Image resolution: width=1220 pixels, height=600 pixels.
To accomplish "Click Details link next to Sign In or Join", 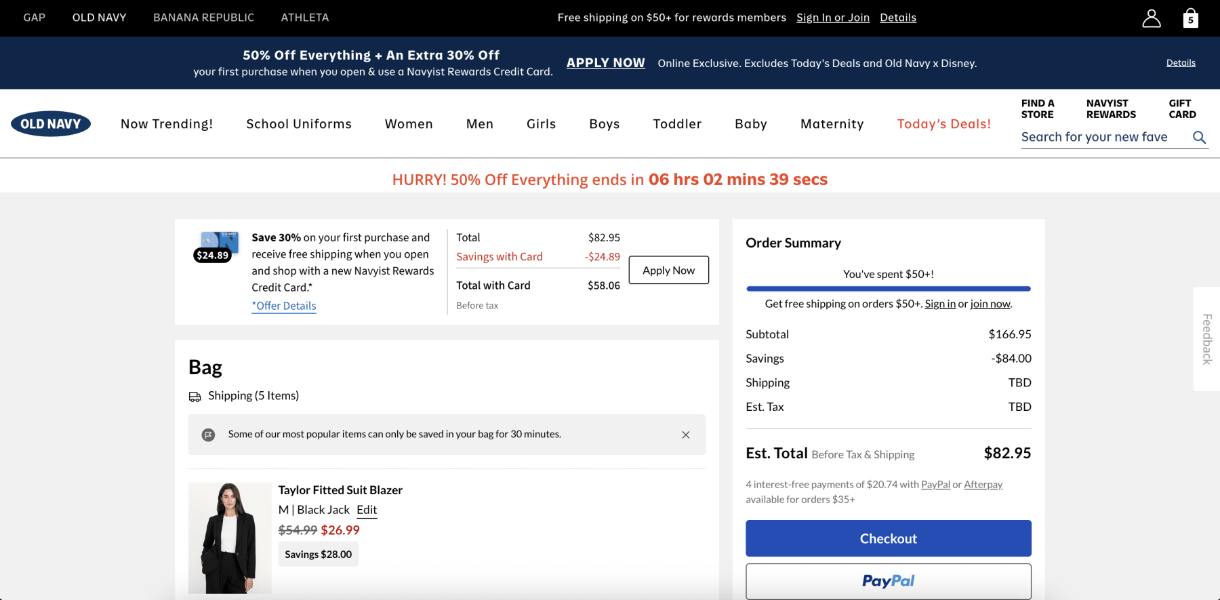I will [898, 18].
